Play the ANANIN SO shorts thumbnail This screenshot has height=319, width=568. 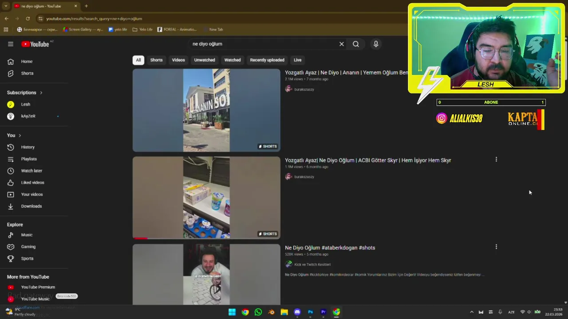click(206, 110)
